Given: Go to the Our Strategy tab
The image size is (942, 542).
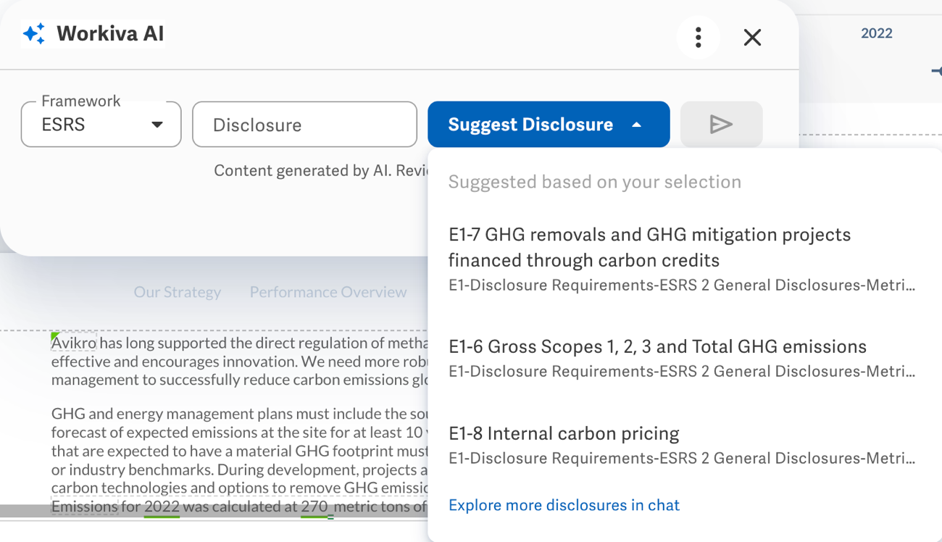Looking at the screenshot, I should pos(177,292).
